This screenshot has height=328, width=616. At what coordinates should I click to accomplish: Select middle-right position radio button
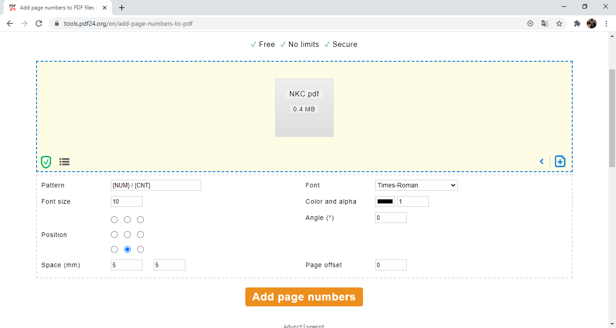click(x=141, y=234)
